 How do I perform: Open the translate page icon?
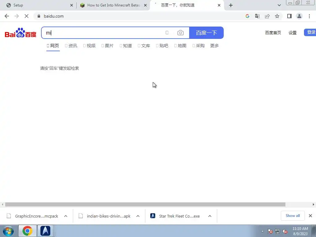pyautogui.click(x=257, y=16)
